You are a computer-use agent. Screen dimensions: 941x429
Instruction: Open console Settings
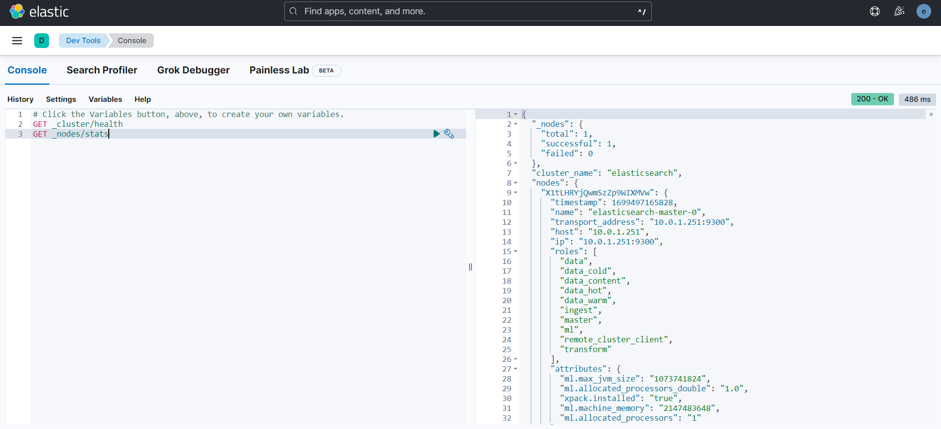[x=61, y=99]
